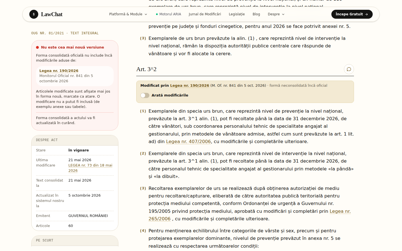Toggle the Arată modificările switch

point(145,95)
